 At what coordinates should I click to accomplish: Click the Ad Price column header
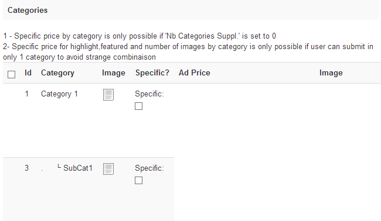coord(195,72)
